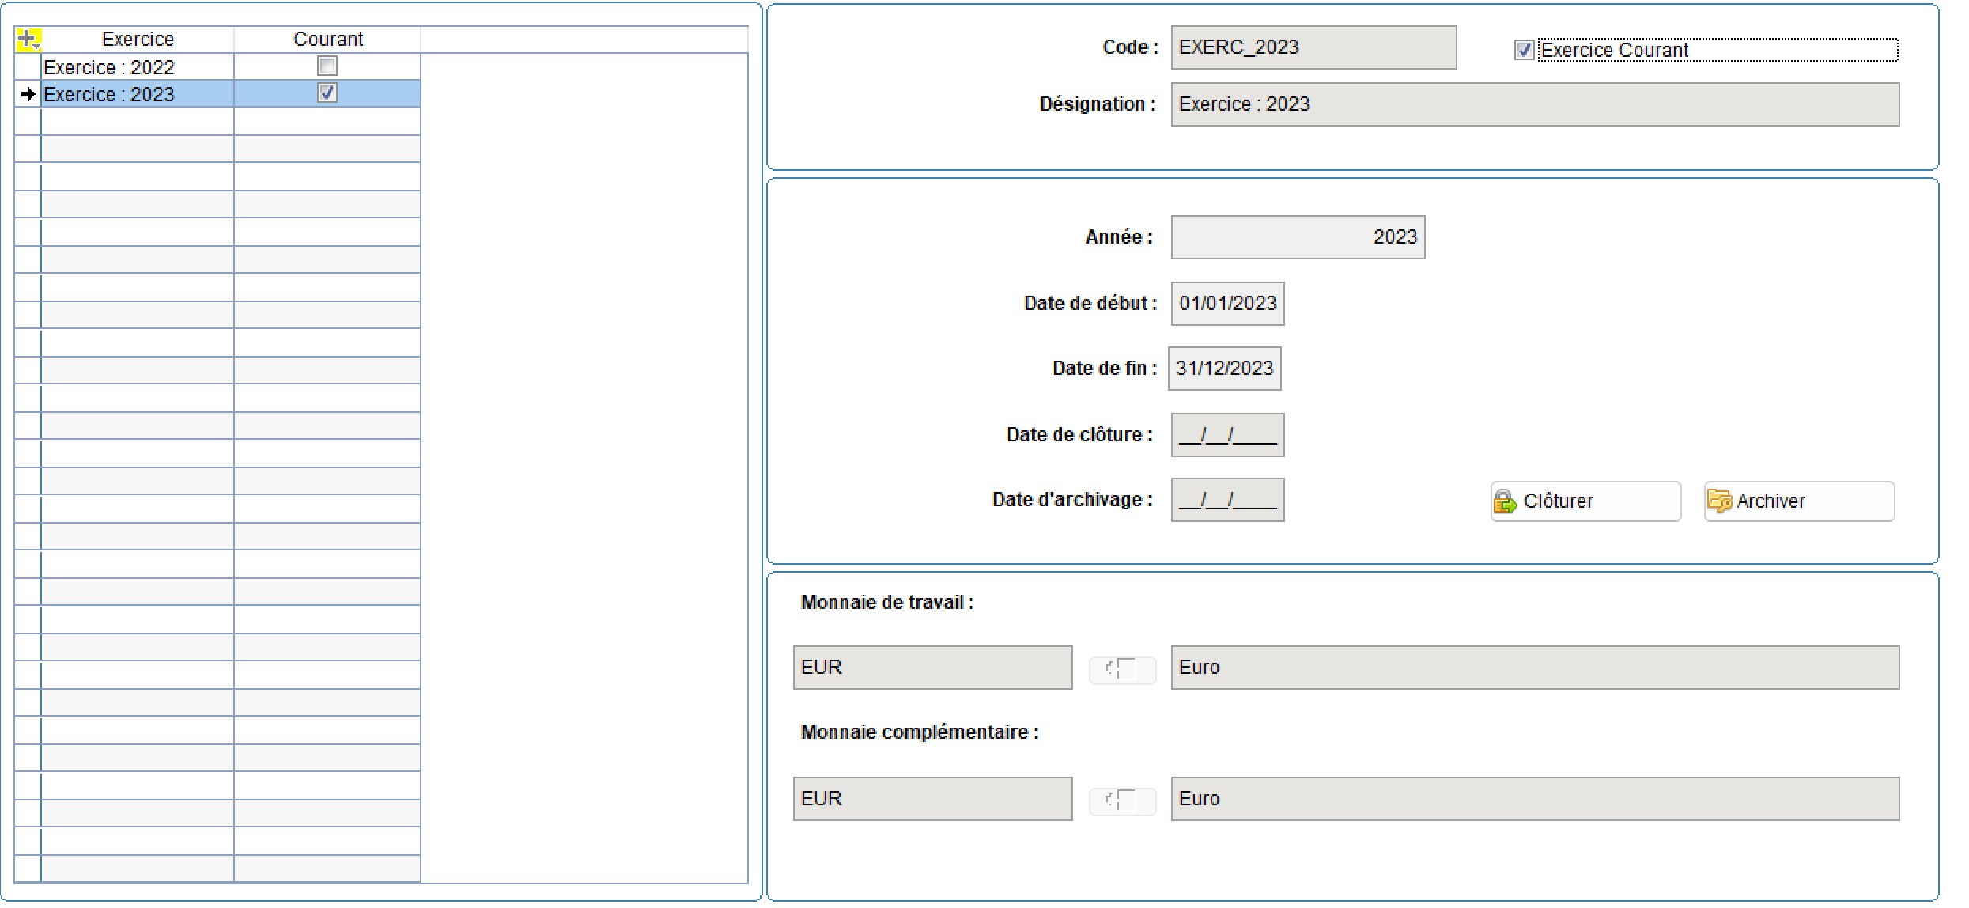Screen dimensions: 1969x908
Task: Click the Monnaie complémentaire Euro name field
Action: coord(1535,799)
